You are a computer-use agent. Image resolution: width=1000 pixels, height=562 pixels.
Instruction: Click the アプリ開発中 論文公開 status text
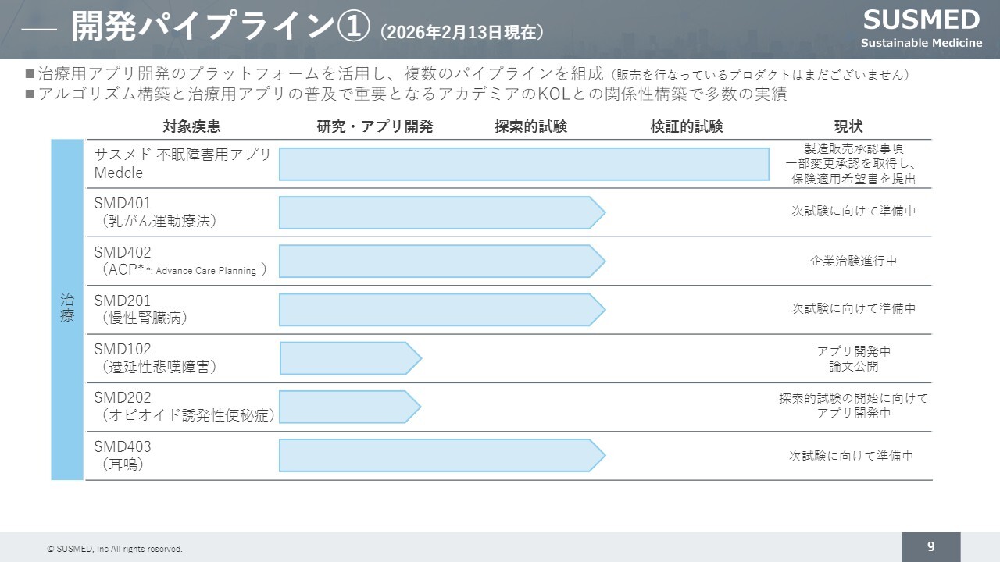click(853, 358)
